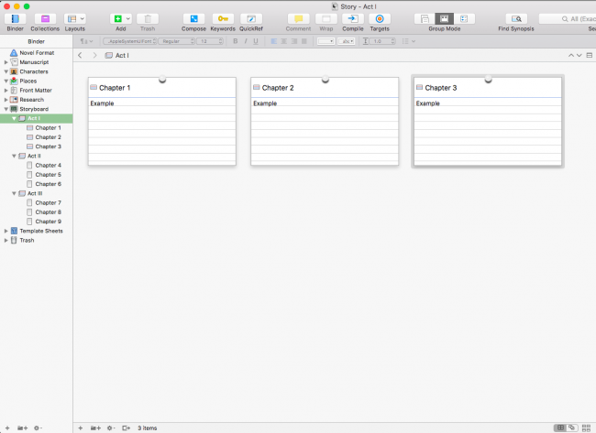Enter Compose mode from the toolbar
The width and height of the screenshot is (596, 433).
coord(193,18)
